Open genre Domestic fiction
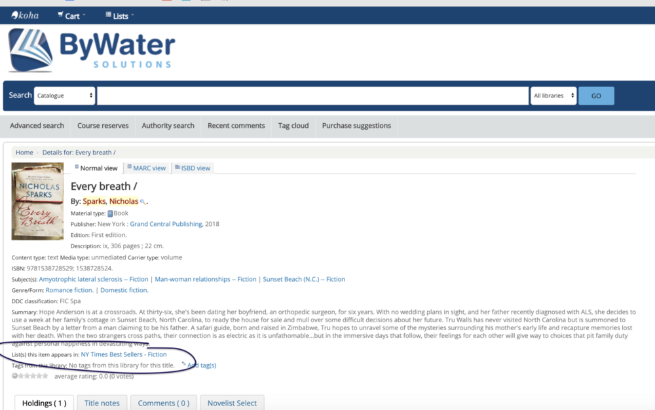Screen dimensions: 655x410 [124, 289]
